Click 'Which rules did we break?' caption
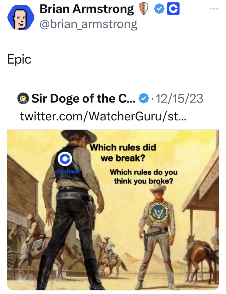Screen dimensions: 226x294 click(x=123, y=152)
